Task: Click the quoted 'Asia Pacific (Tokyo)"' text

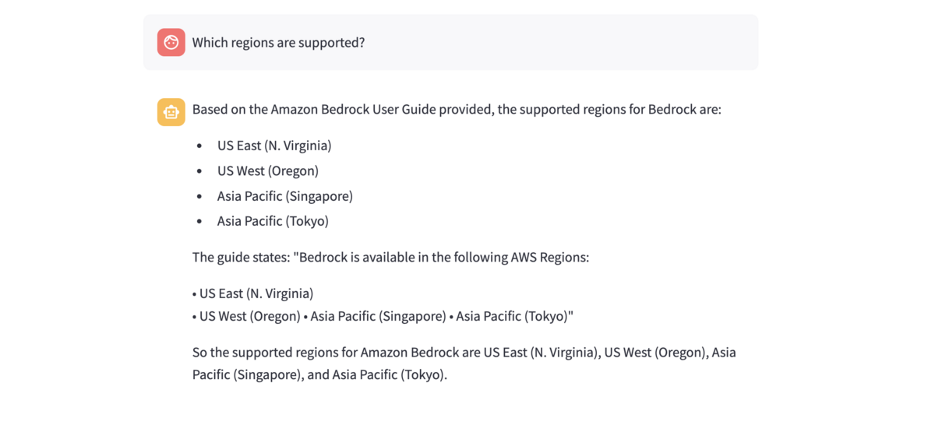Action: (x=514, y=316)
